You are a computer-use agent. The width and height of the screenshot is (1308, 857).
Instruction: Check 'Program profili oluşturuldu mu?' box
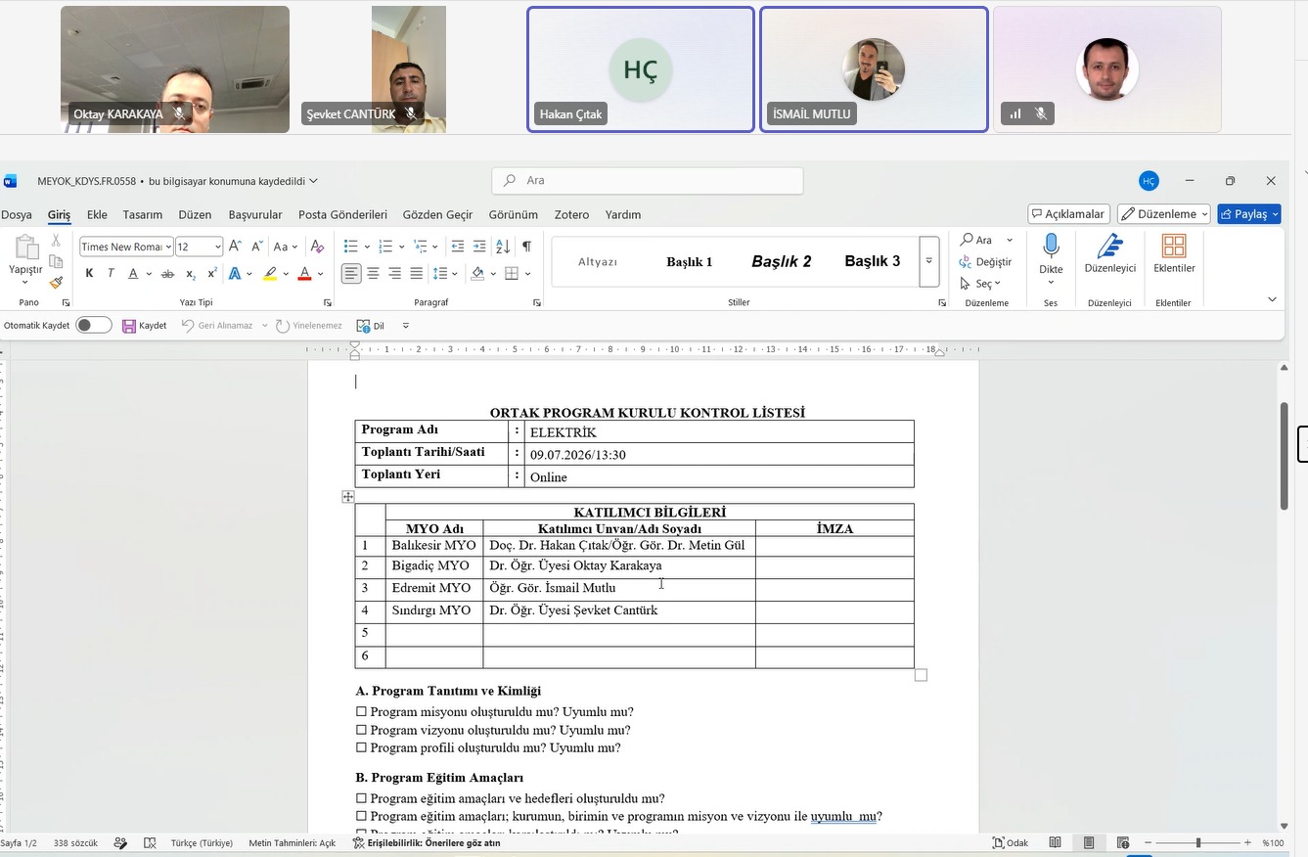[361, 748]
